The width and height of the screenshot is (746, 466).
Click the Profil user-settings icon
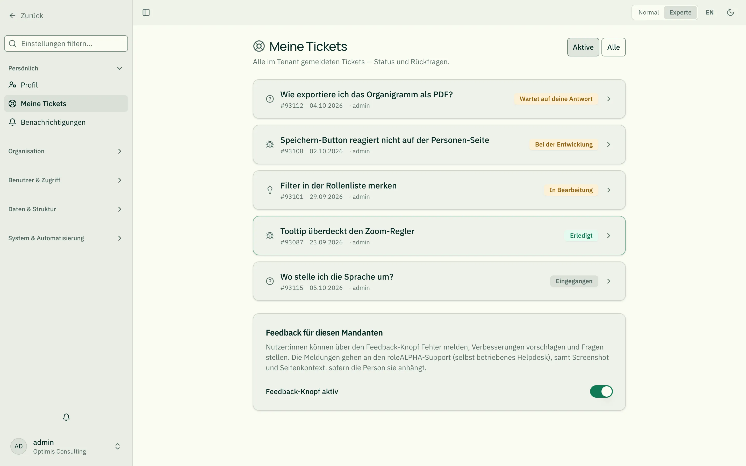pos(12,85)
